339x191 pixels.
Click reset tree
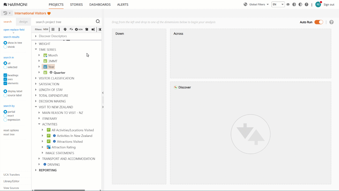tap(9, 134)
